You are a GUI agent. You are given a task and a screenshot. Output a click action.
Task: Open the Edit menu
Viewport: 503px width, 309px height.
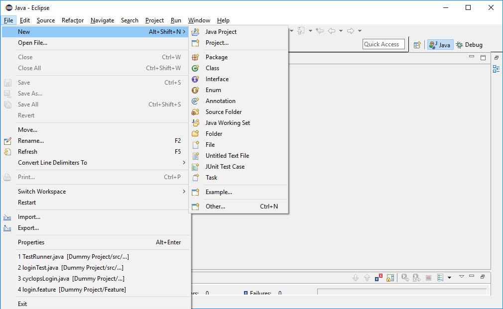click(x=25, y=20)
